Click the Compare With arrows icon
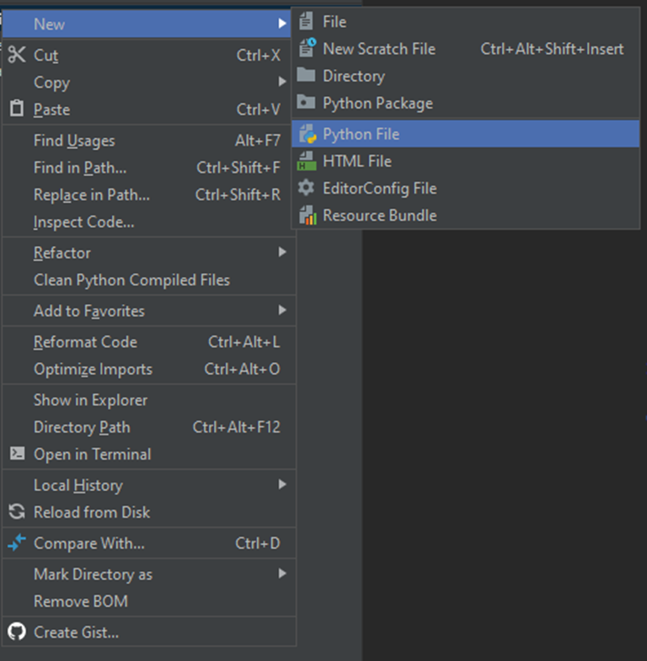 (x=17, y=543)
